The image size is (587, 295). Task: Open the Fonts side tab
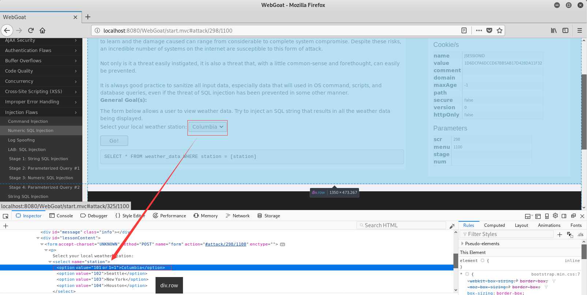(576, 225)
